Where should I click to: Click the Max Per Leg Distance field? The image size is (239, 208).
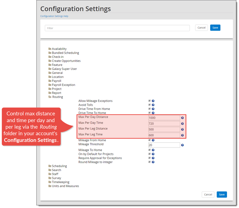(x=164, y=129)
